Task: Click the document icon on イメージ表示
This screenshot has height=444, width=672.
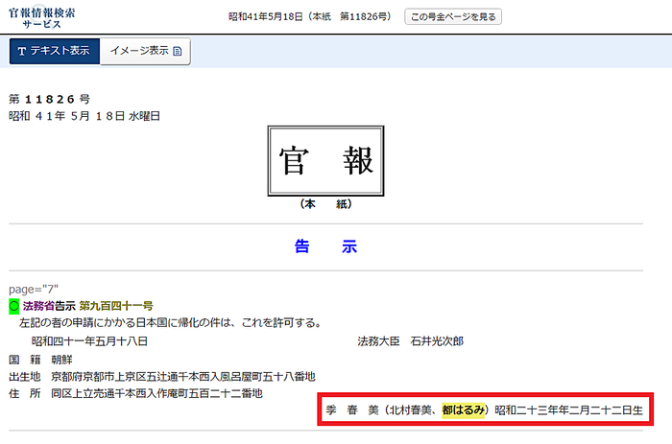Action: point(178,51)
